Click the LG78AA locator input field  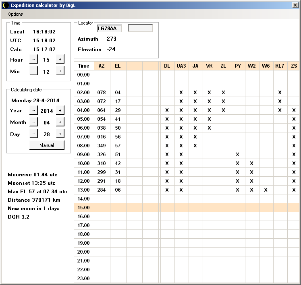tap(109, 28)
